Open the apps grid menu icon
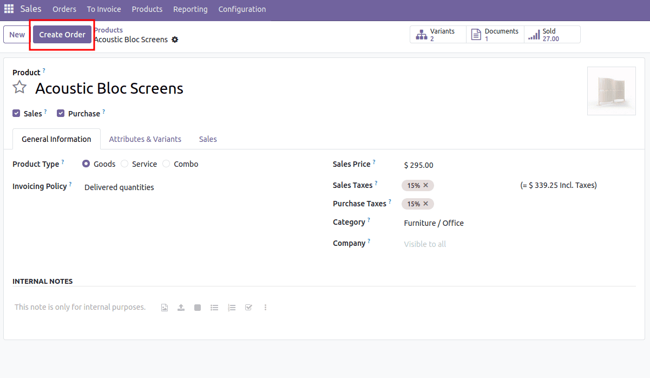 tap(9, 9)
